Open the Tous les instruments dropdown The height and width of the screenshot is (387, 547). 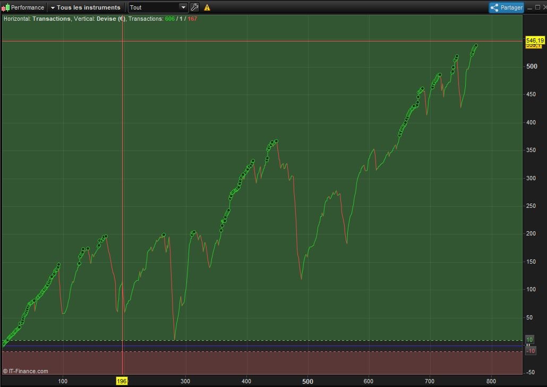pyautogui.click(x=86, y=7)
